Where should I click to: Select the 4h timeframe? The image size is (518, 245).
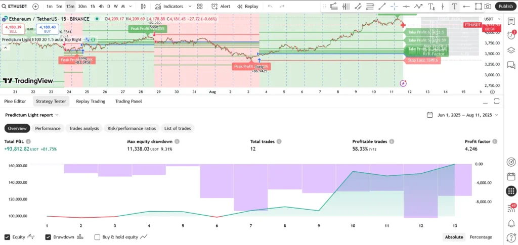pyautogui.click(x=101, y=6)
